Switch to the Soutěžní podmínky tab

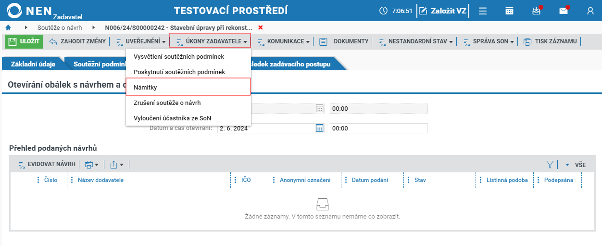coord(96,64)
